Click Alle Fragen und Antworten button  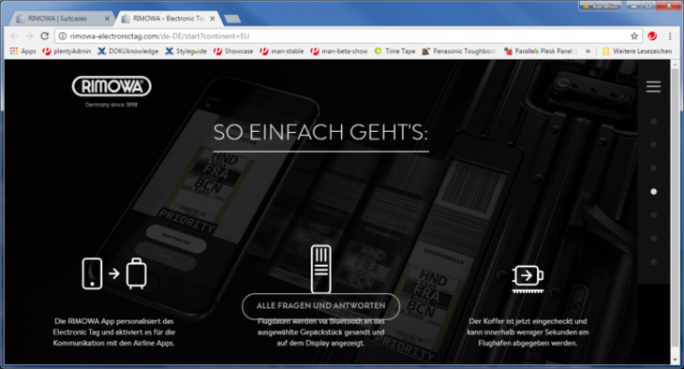click(321, 305)
